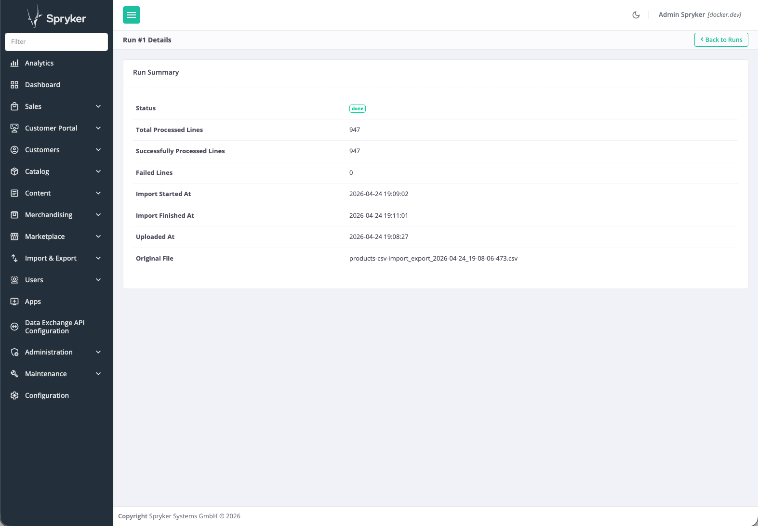Toggle dark mode with moon icon
The width and height of the screenshot is (758, 526).
(x=636, y=15)
